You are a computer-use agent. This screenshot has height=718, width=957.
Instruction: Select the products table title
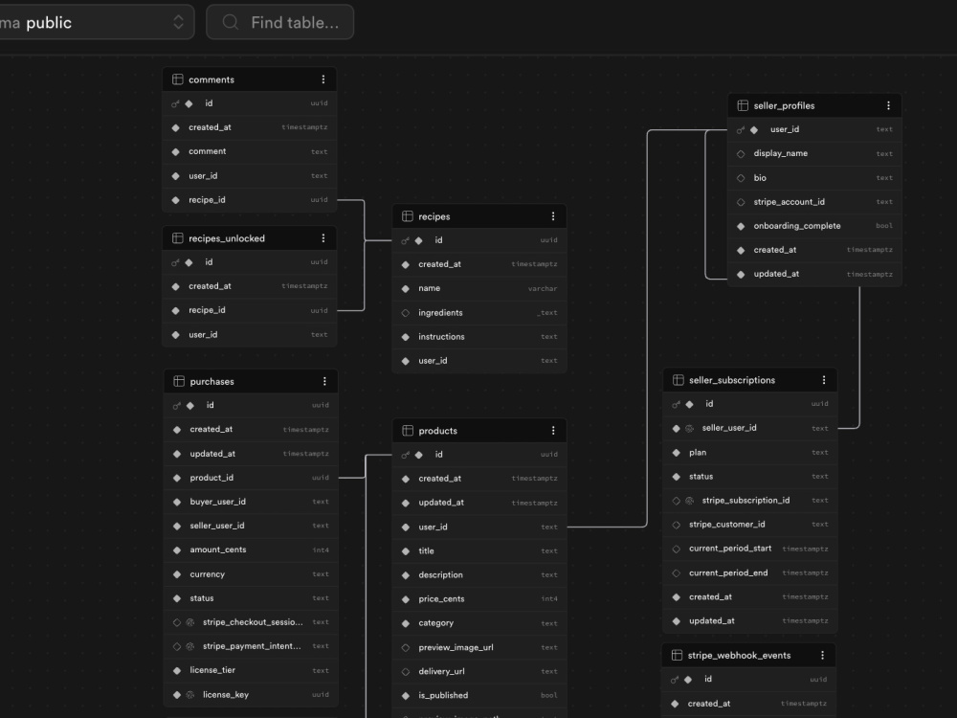coord(437,431)
